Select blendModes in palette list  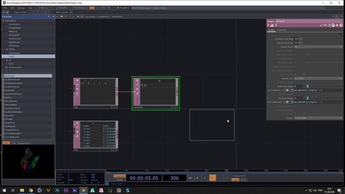[x=11, y=101]
